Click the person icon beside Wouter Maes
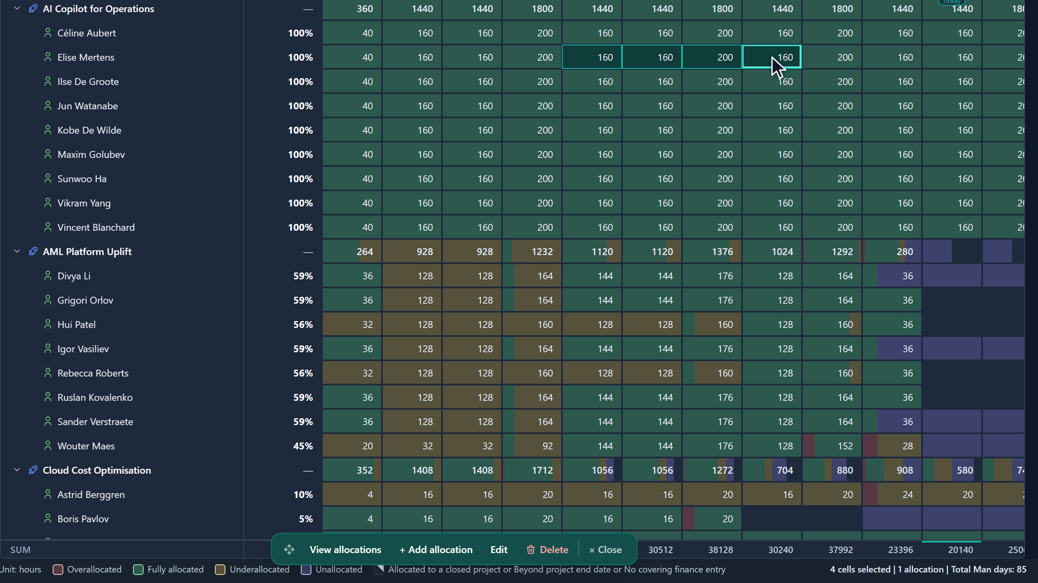This screenshot has height=583, width=1038. click(48, 445)
